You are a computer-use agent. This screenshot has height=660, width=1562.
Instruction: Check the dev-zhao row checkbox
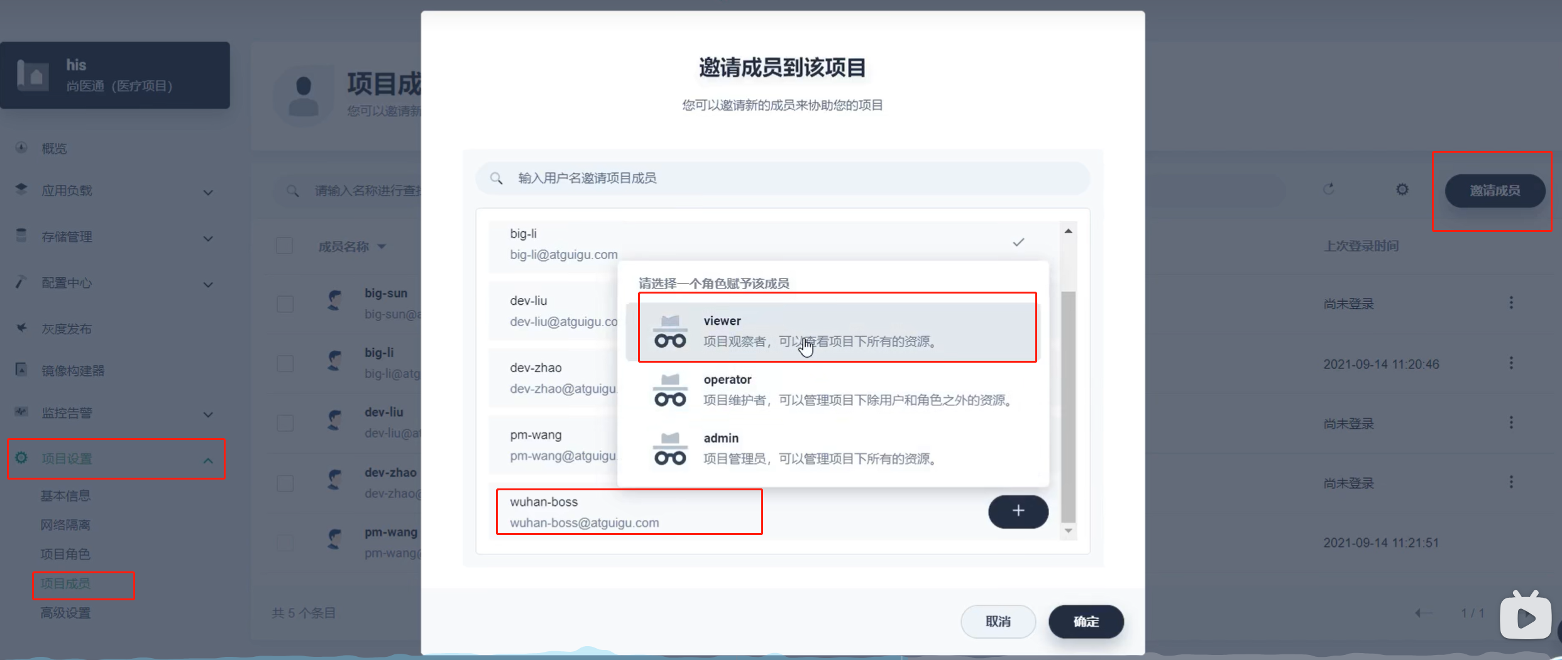(285, 483)
